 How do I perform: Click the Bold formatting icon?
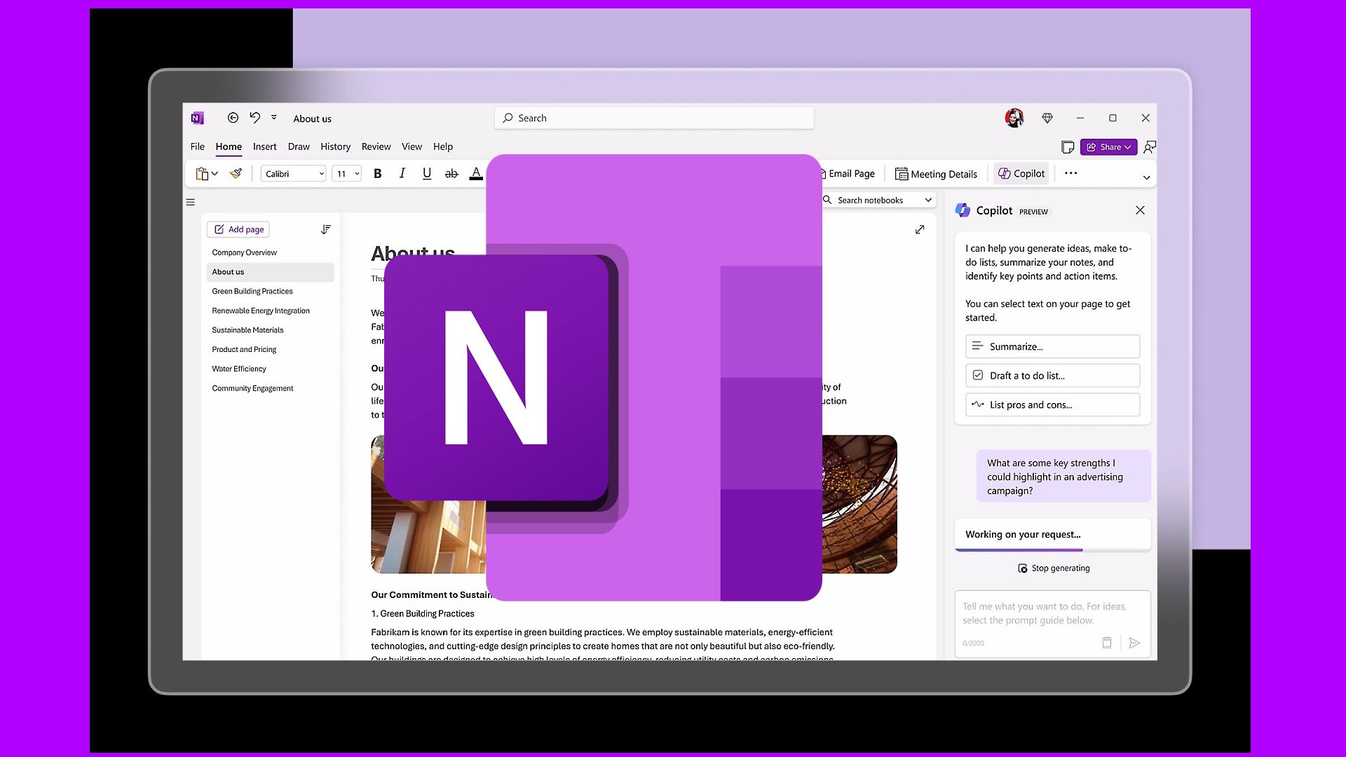pos(377,174)
